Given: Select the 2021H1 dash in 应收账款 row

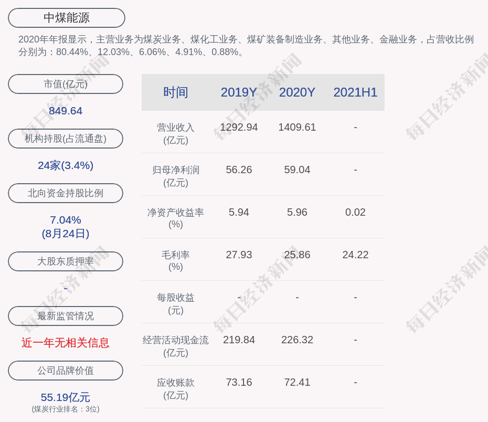Looking at the screenshot, I should 355,383.
